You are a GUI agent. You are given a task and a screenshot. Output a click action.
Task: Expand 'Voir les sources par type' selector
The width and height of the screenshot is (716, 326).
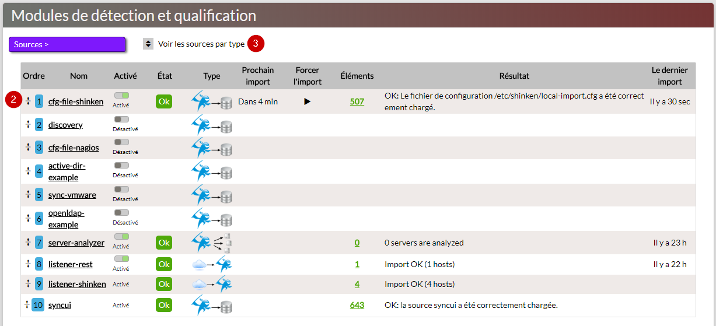coord(148,44)
